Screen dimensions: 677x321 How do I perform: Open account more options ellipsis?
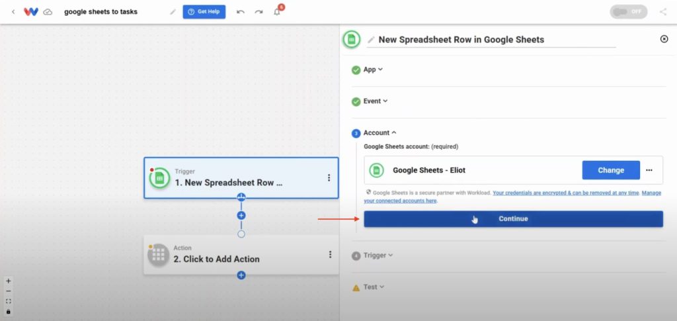649,170
